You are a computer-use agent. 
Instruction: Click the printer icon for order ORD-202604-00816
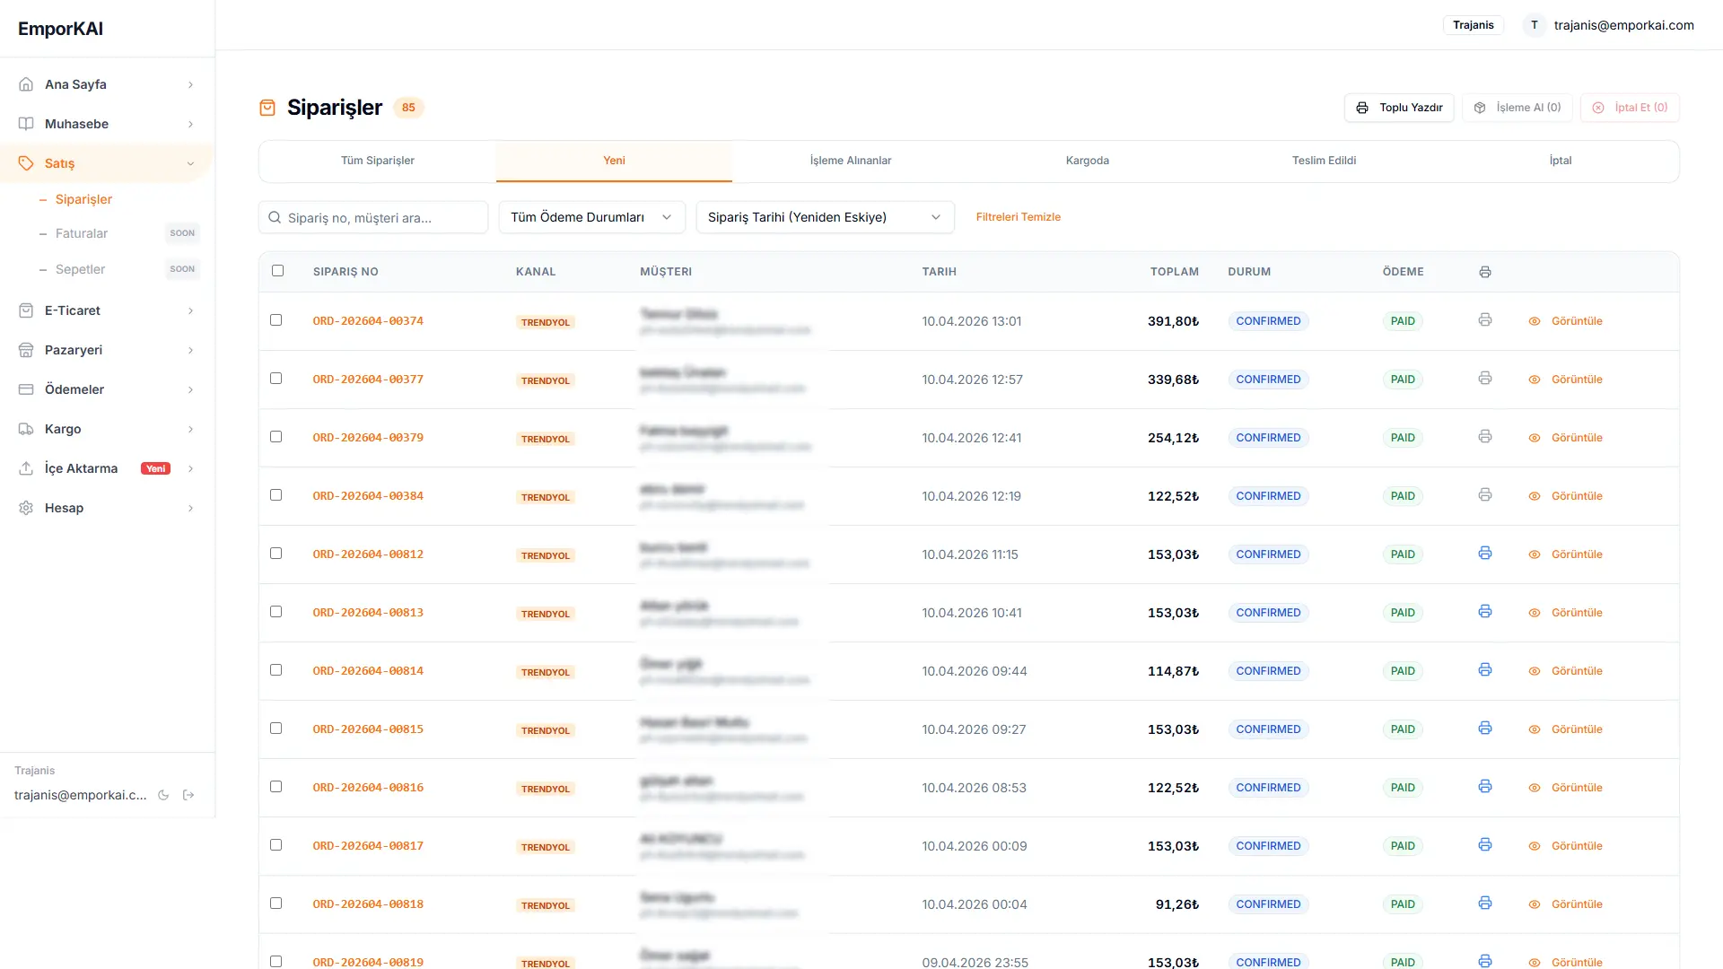1485,787
